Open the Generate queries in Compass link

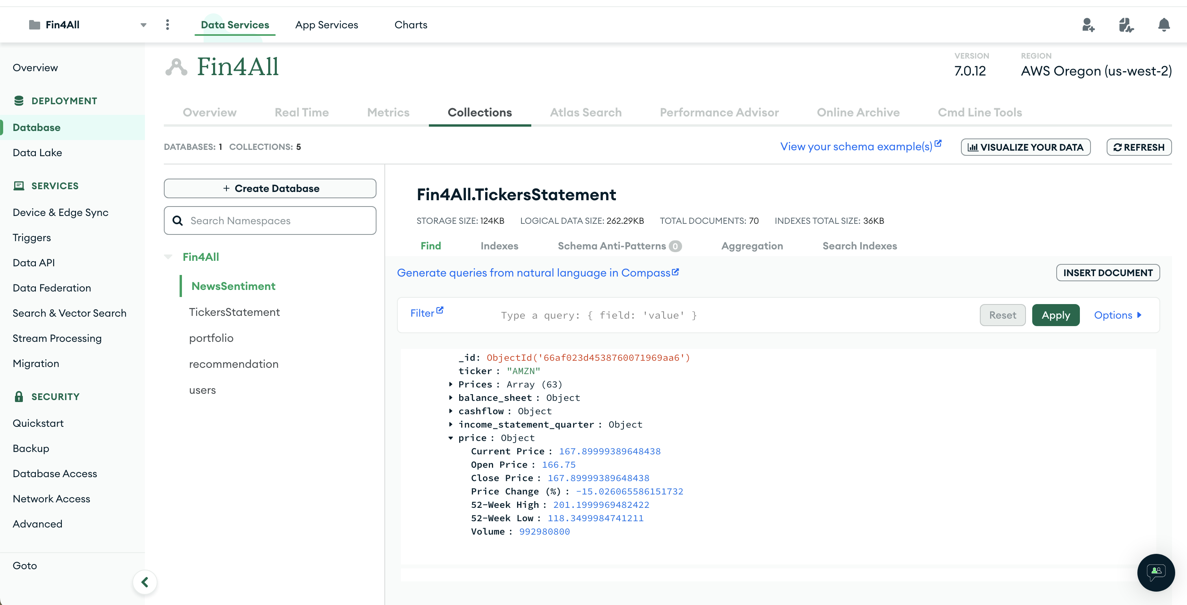[x=537, y=273]
